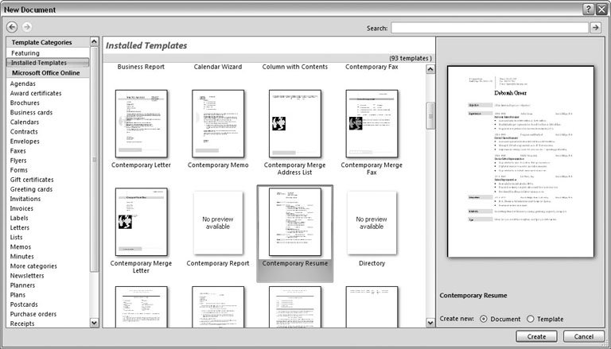Open the Newsletters category
The width and height of the screenshot is (611, 349).
point(27,276)
